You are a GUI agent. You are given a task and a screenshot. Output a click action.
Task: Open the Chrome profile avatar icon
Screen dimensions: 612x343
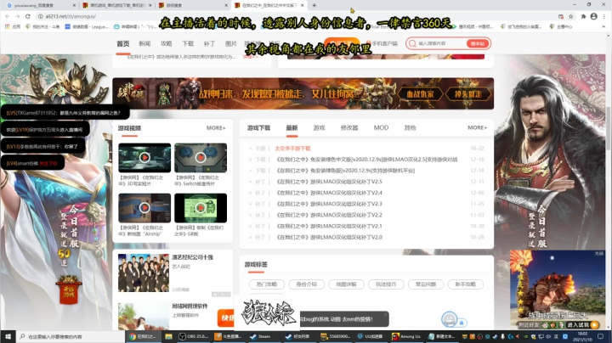[593, 16]
